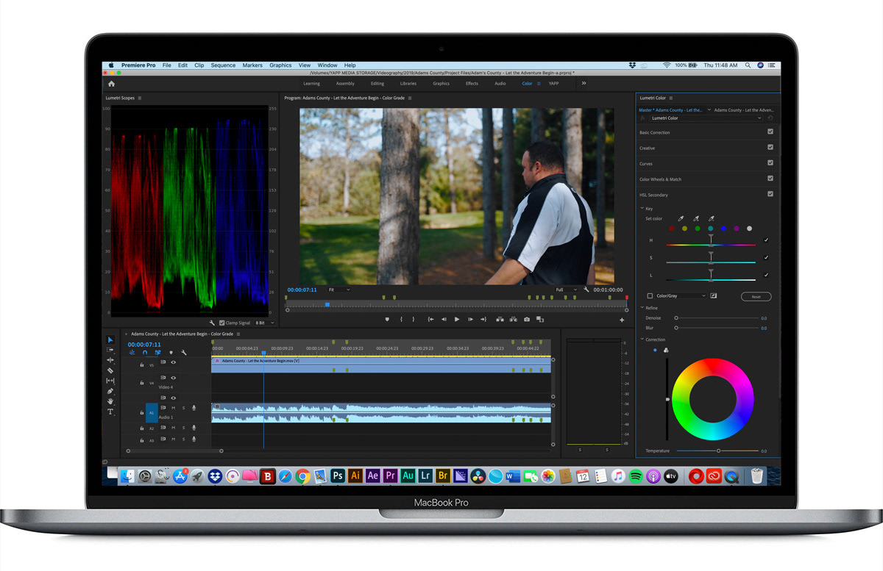
Task: Select the Hand tool
Action: (110, 401)
